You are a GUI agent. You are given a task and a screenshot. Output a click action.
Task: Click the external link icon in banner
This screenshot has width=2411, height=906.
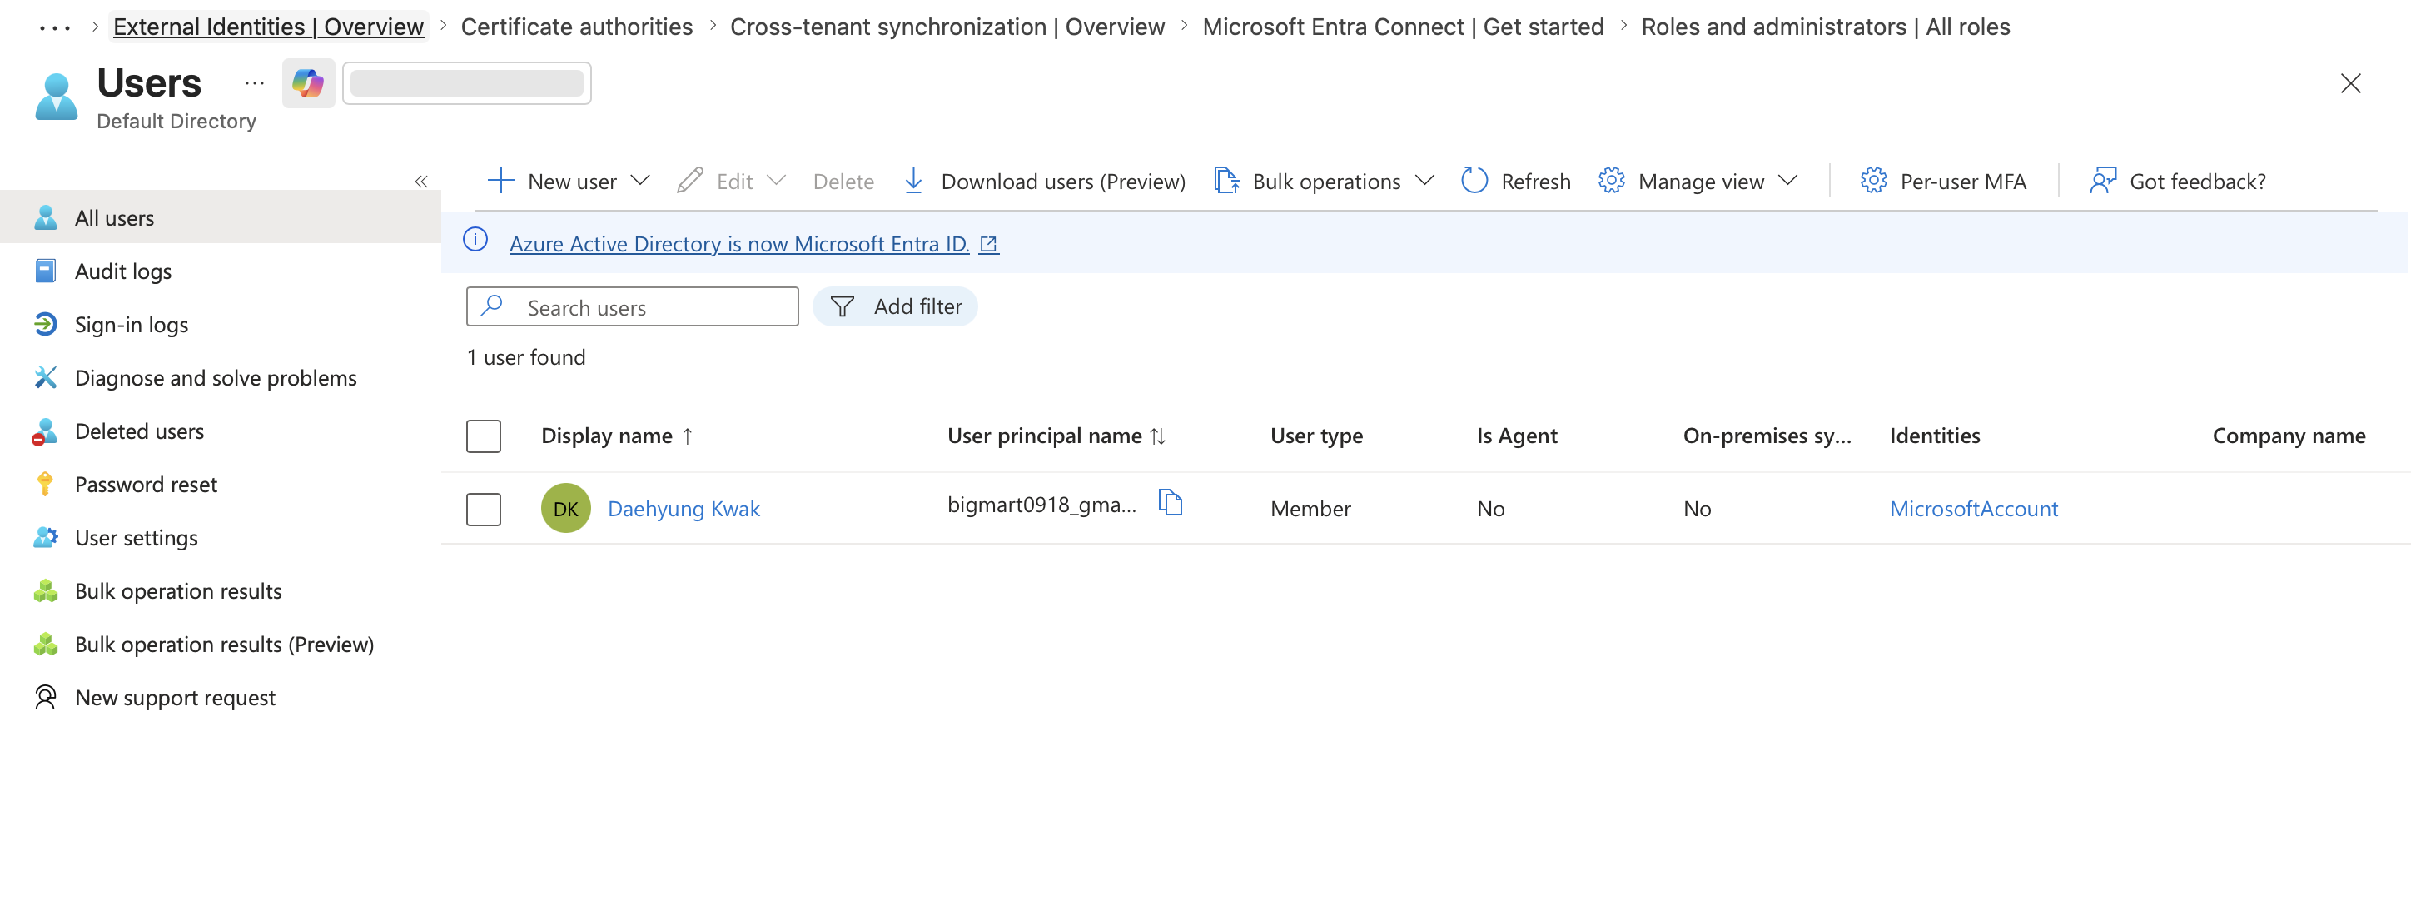tap(988, 244)
